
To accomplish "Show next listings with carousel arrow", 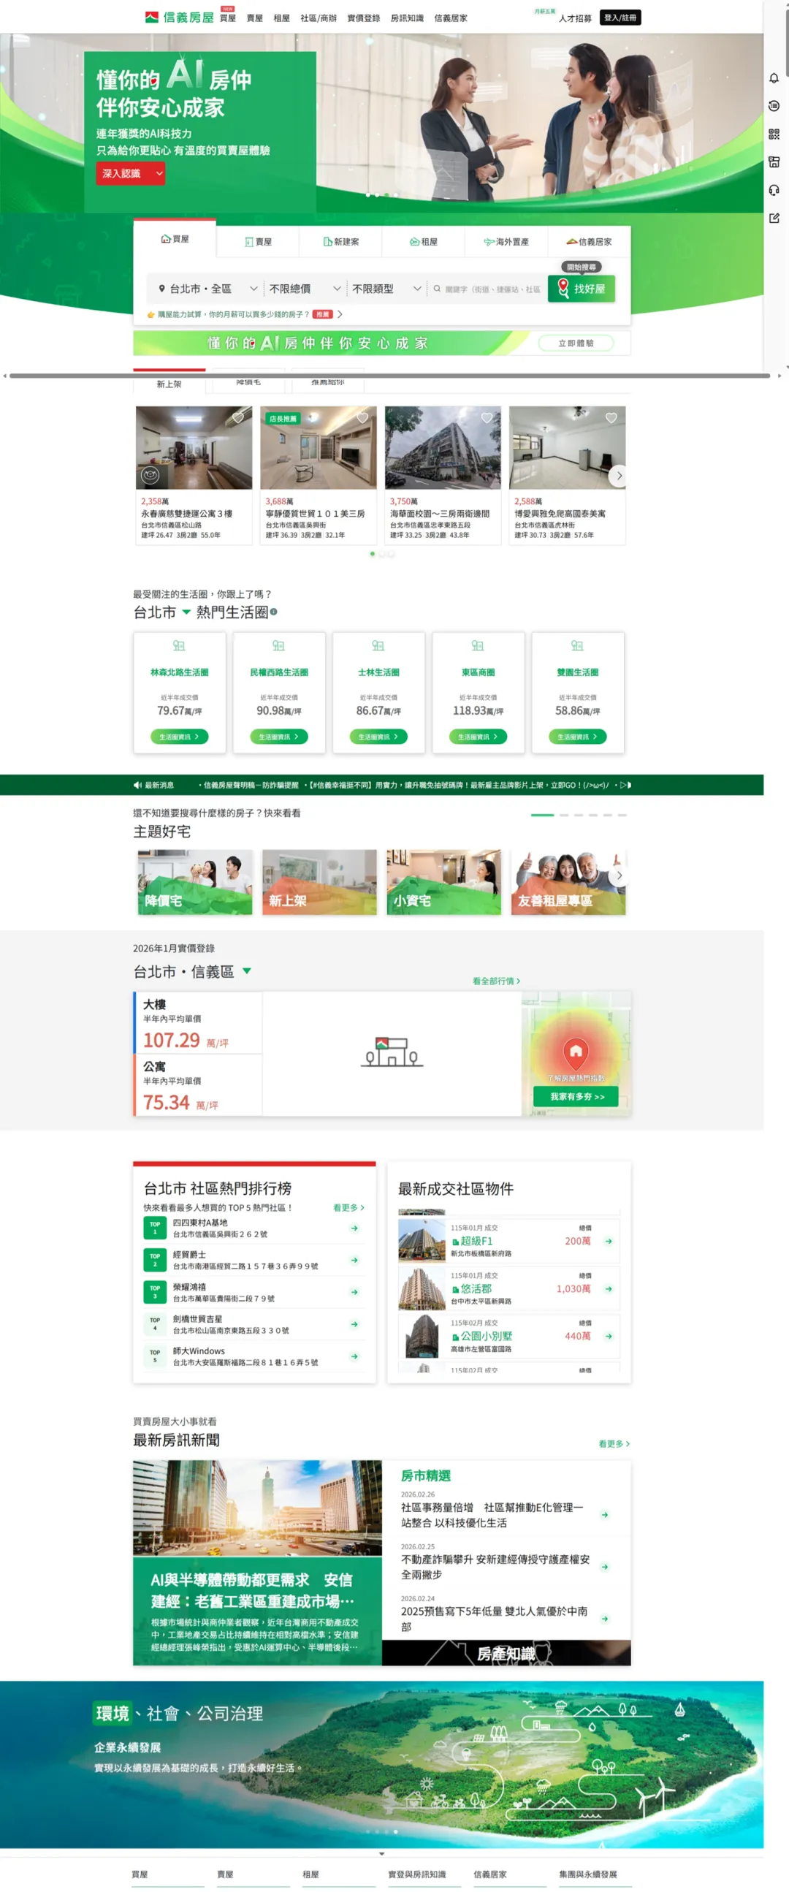I will (x=619, y=476).
